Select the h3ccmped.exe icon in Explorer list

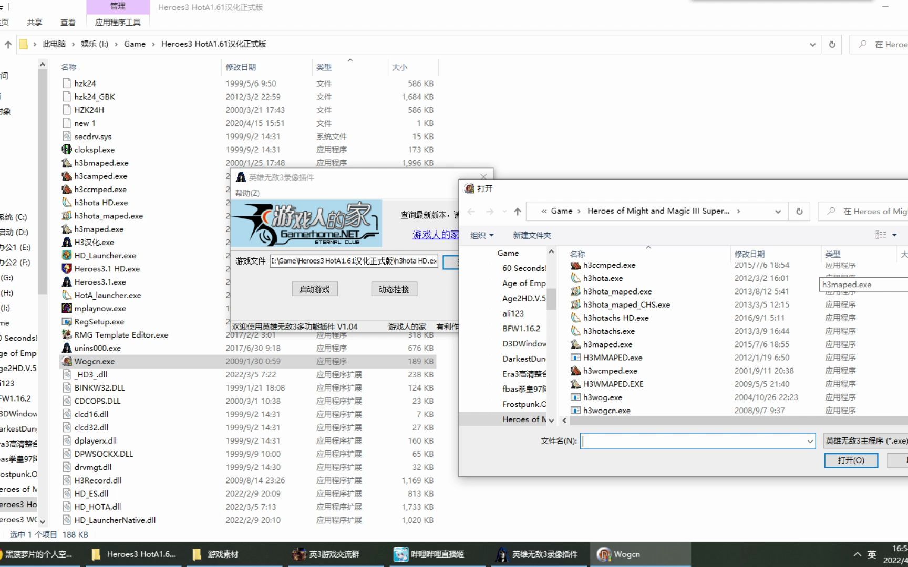pyautogui.click(x=67, y=189)
